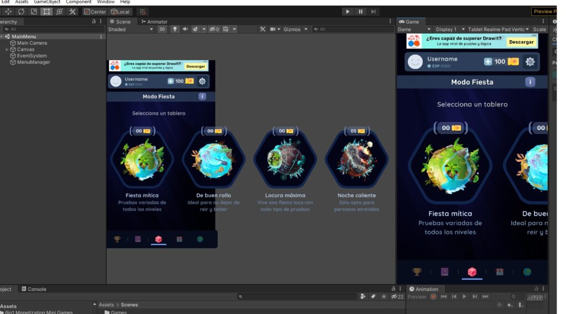Toggle scene audio speaker icon
Screen dimensions: 566x314
coord(185,29)
